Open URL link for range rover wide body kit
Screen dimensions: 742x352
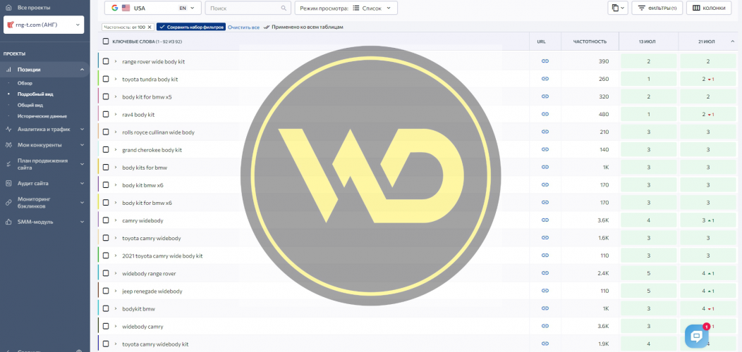545,61
